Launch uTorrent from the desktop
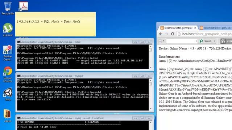Image resolution: width=232 pixels, height=130 pixels. click(x=8, y=30)
